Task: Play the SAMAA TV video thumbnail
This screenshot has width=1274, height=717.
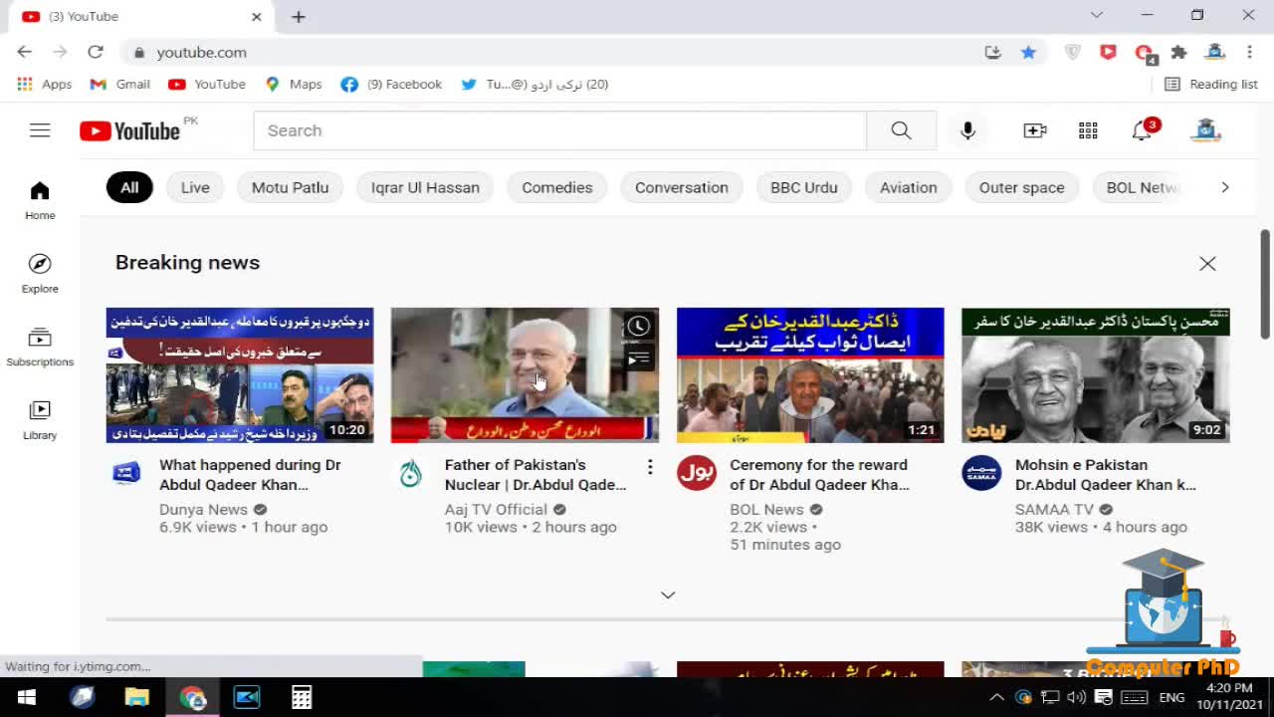Action: (x=1096, y=375)
